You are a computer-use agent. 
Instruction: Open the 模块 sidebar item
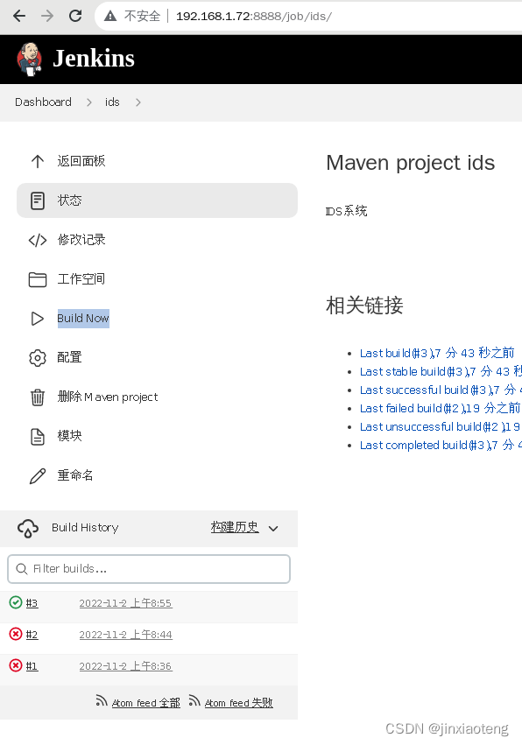69,436
